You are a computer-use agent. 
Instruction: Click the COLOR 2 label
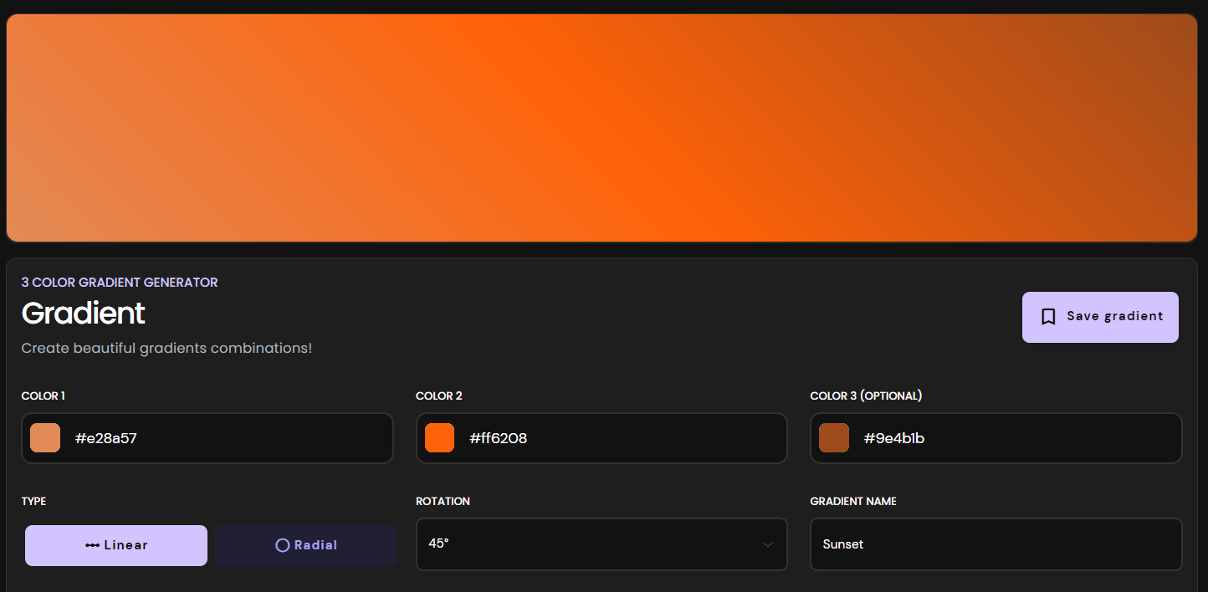[x=439, y=396]
